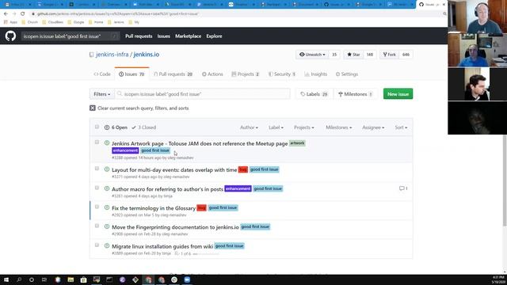The height and width of the screenshot is (285, 507).
Task: Expand the Author filter dropdown
Action: tap(249, 127)
